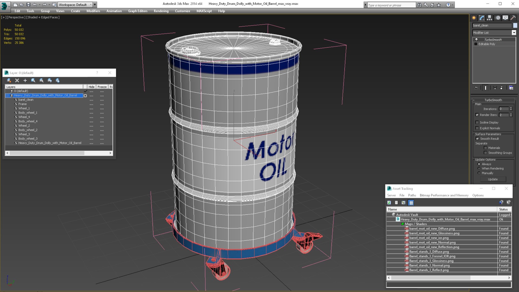
Task: Select the When Rendering update option
Action: pyautogui.click(x=479, y=168)
